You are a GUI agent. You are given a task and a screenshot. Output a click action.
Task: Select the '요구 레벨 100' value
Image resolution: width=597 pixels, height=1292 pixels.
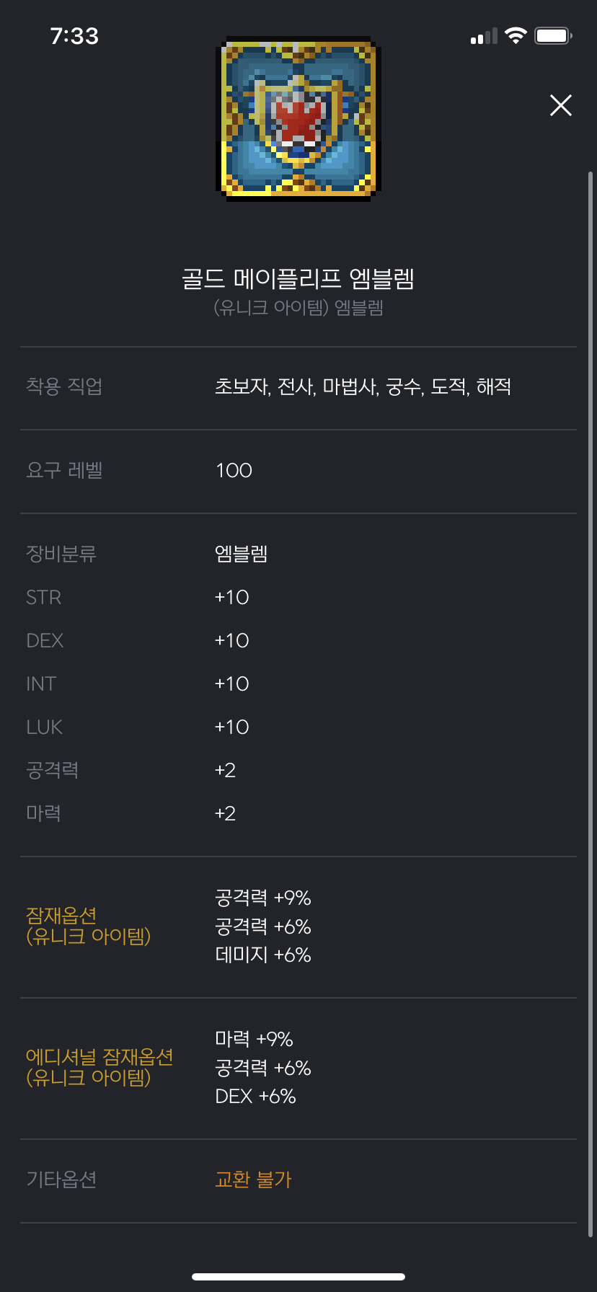233,470
